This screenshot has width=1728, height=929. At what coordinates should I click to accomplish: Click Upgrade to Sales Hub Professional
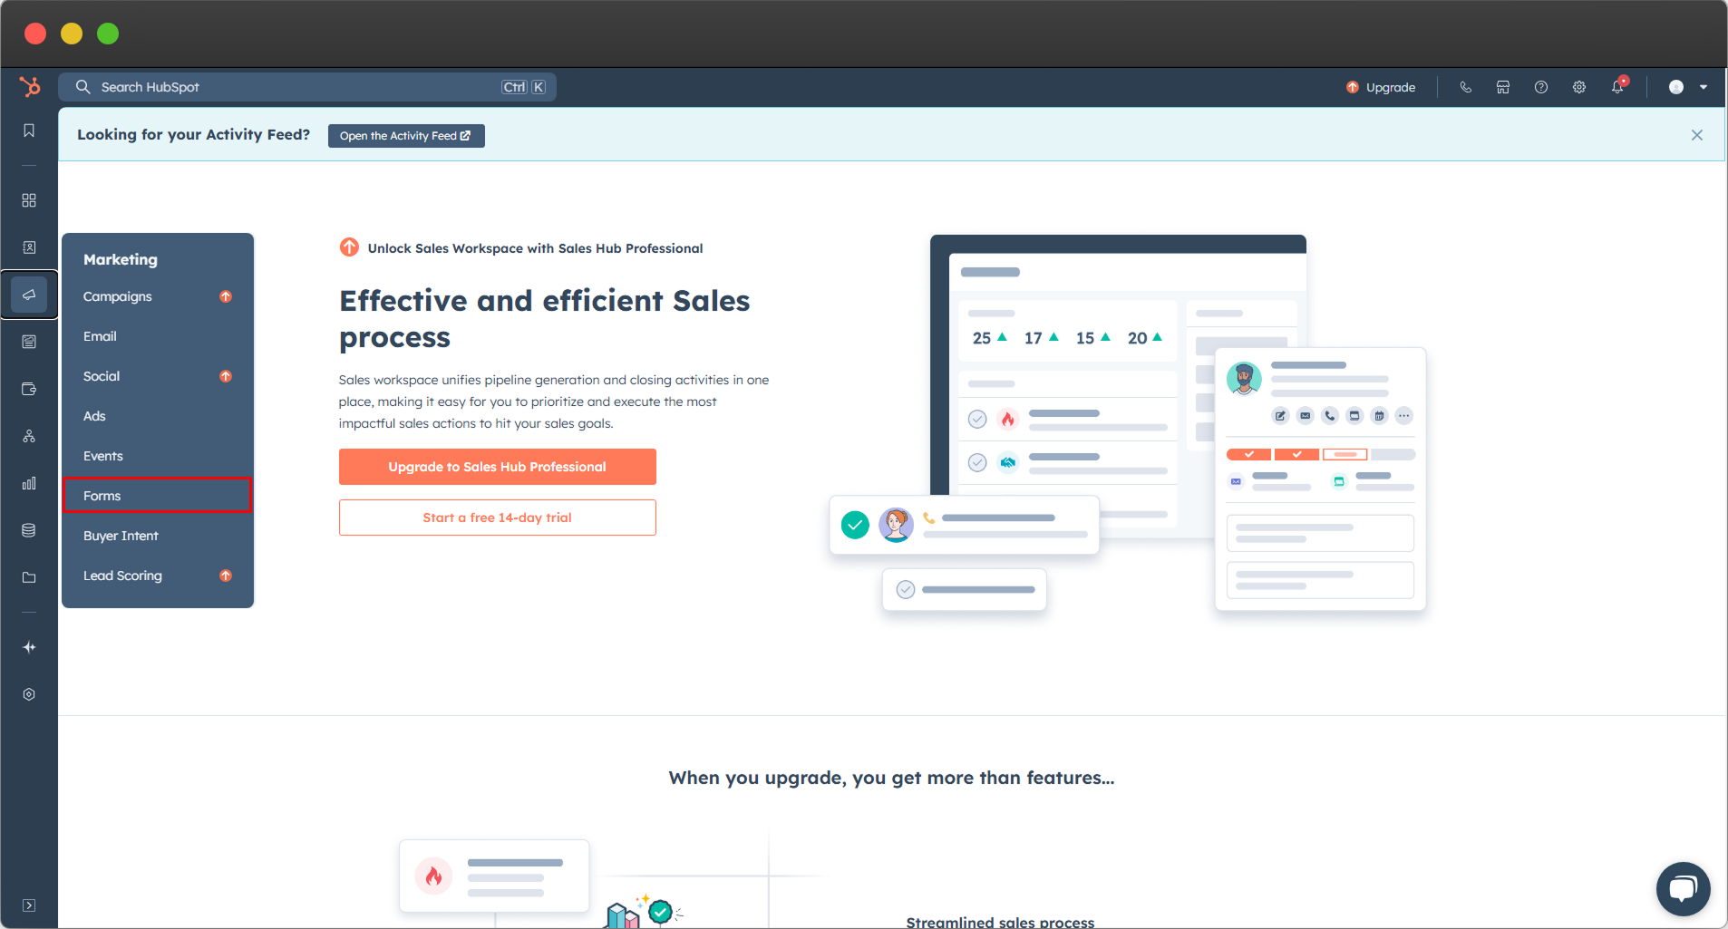pos(498,467)
